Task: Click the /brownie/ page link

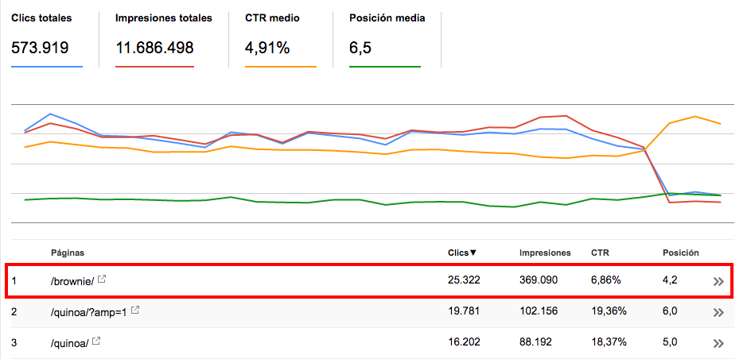Action: point(72,281)
